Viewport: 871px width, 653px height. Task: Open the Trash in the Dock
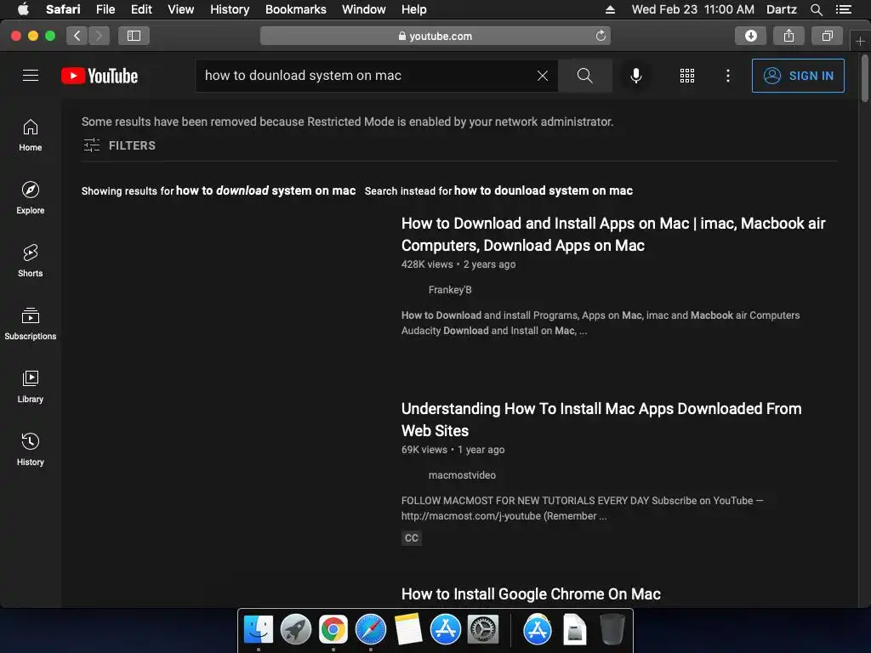tap(612, 629)
